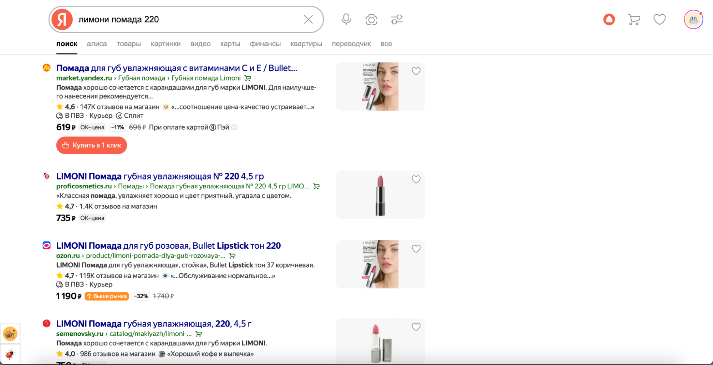Switch to the 'финансы' tab
The width and height of the screenshot is (713, 365).
point(265,44)
